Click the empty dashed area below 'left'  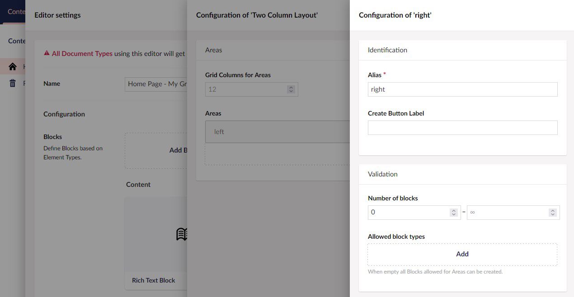pyautogui.click(x=277, y=154)
